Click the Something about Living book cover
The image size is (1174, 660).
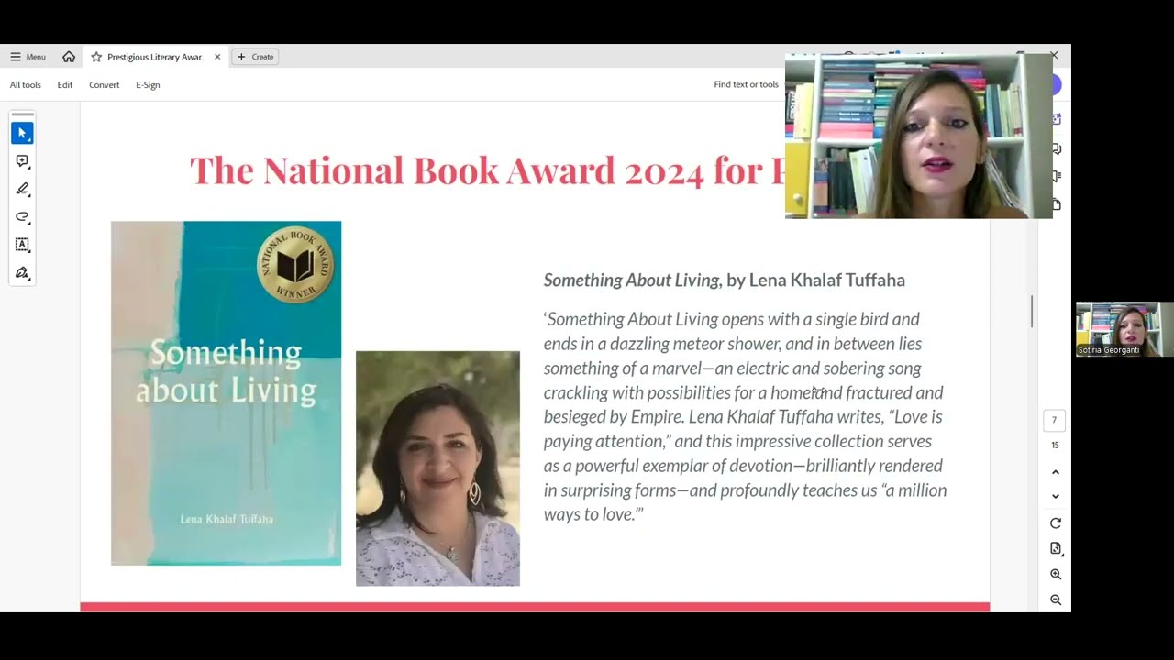pos(226,393)
